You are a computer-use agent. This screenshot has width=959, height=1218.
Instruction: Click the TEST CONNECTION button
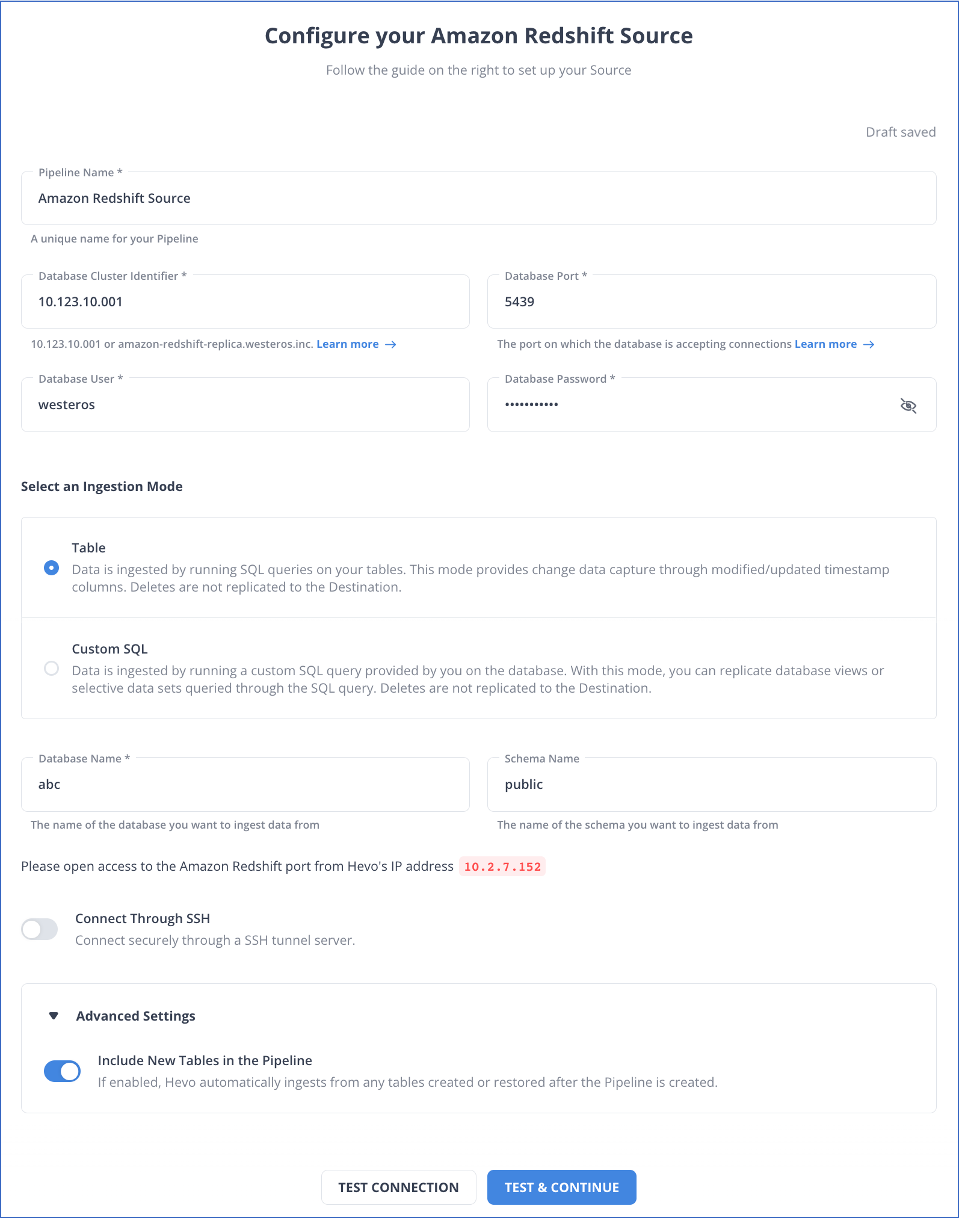398,1187
